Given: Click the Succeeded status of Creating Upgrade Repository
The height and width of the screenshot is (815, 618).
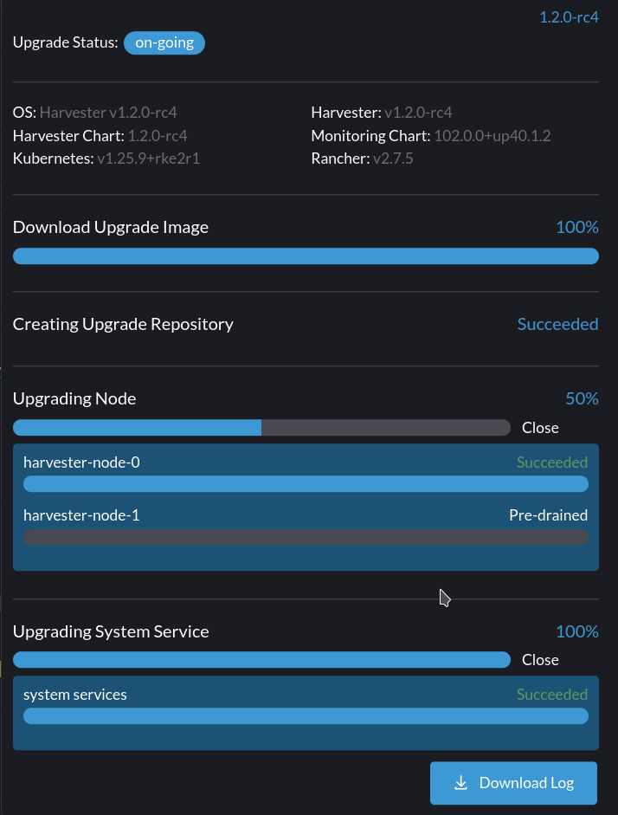Looking at the screenshot, I should 557,323.
